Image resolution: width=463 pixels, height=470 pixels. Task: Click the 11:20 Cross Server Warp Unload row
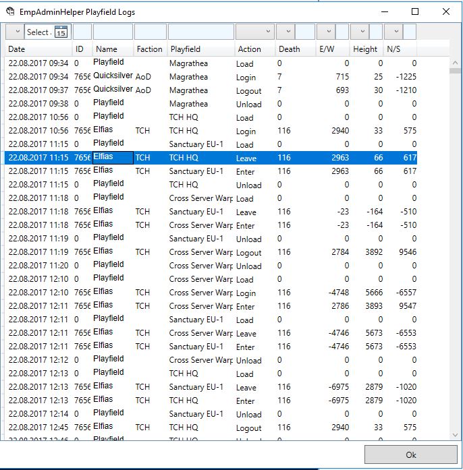(x=211, y=266)
